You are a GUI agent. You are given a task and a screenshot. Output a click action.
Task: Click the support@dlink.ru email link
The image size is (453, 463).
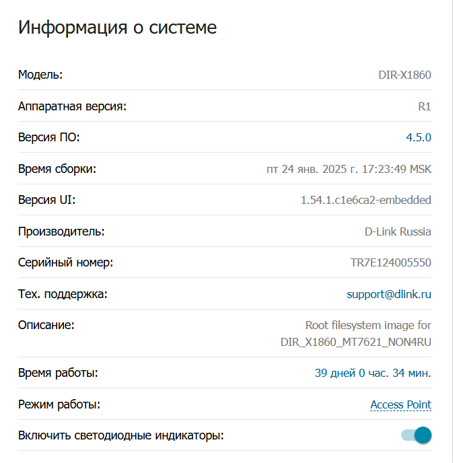tap(389, 294)
